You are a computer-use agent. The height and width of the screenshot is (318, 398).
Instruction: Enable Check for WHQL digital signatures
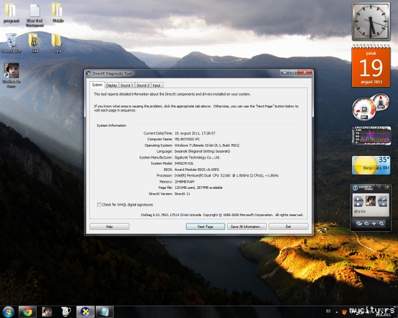tap(99, 204)
